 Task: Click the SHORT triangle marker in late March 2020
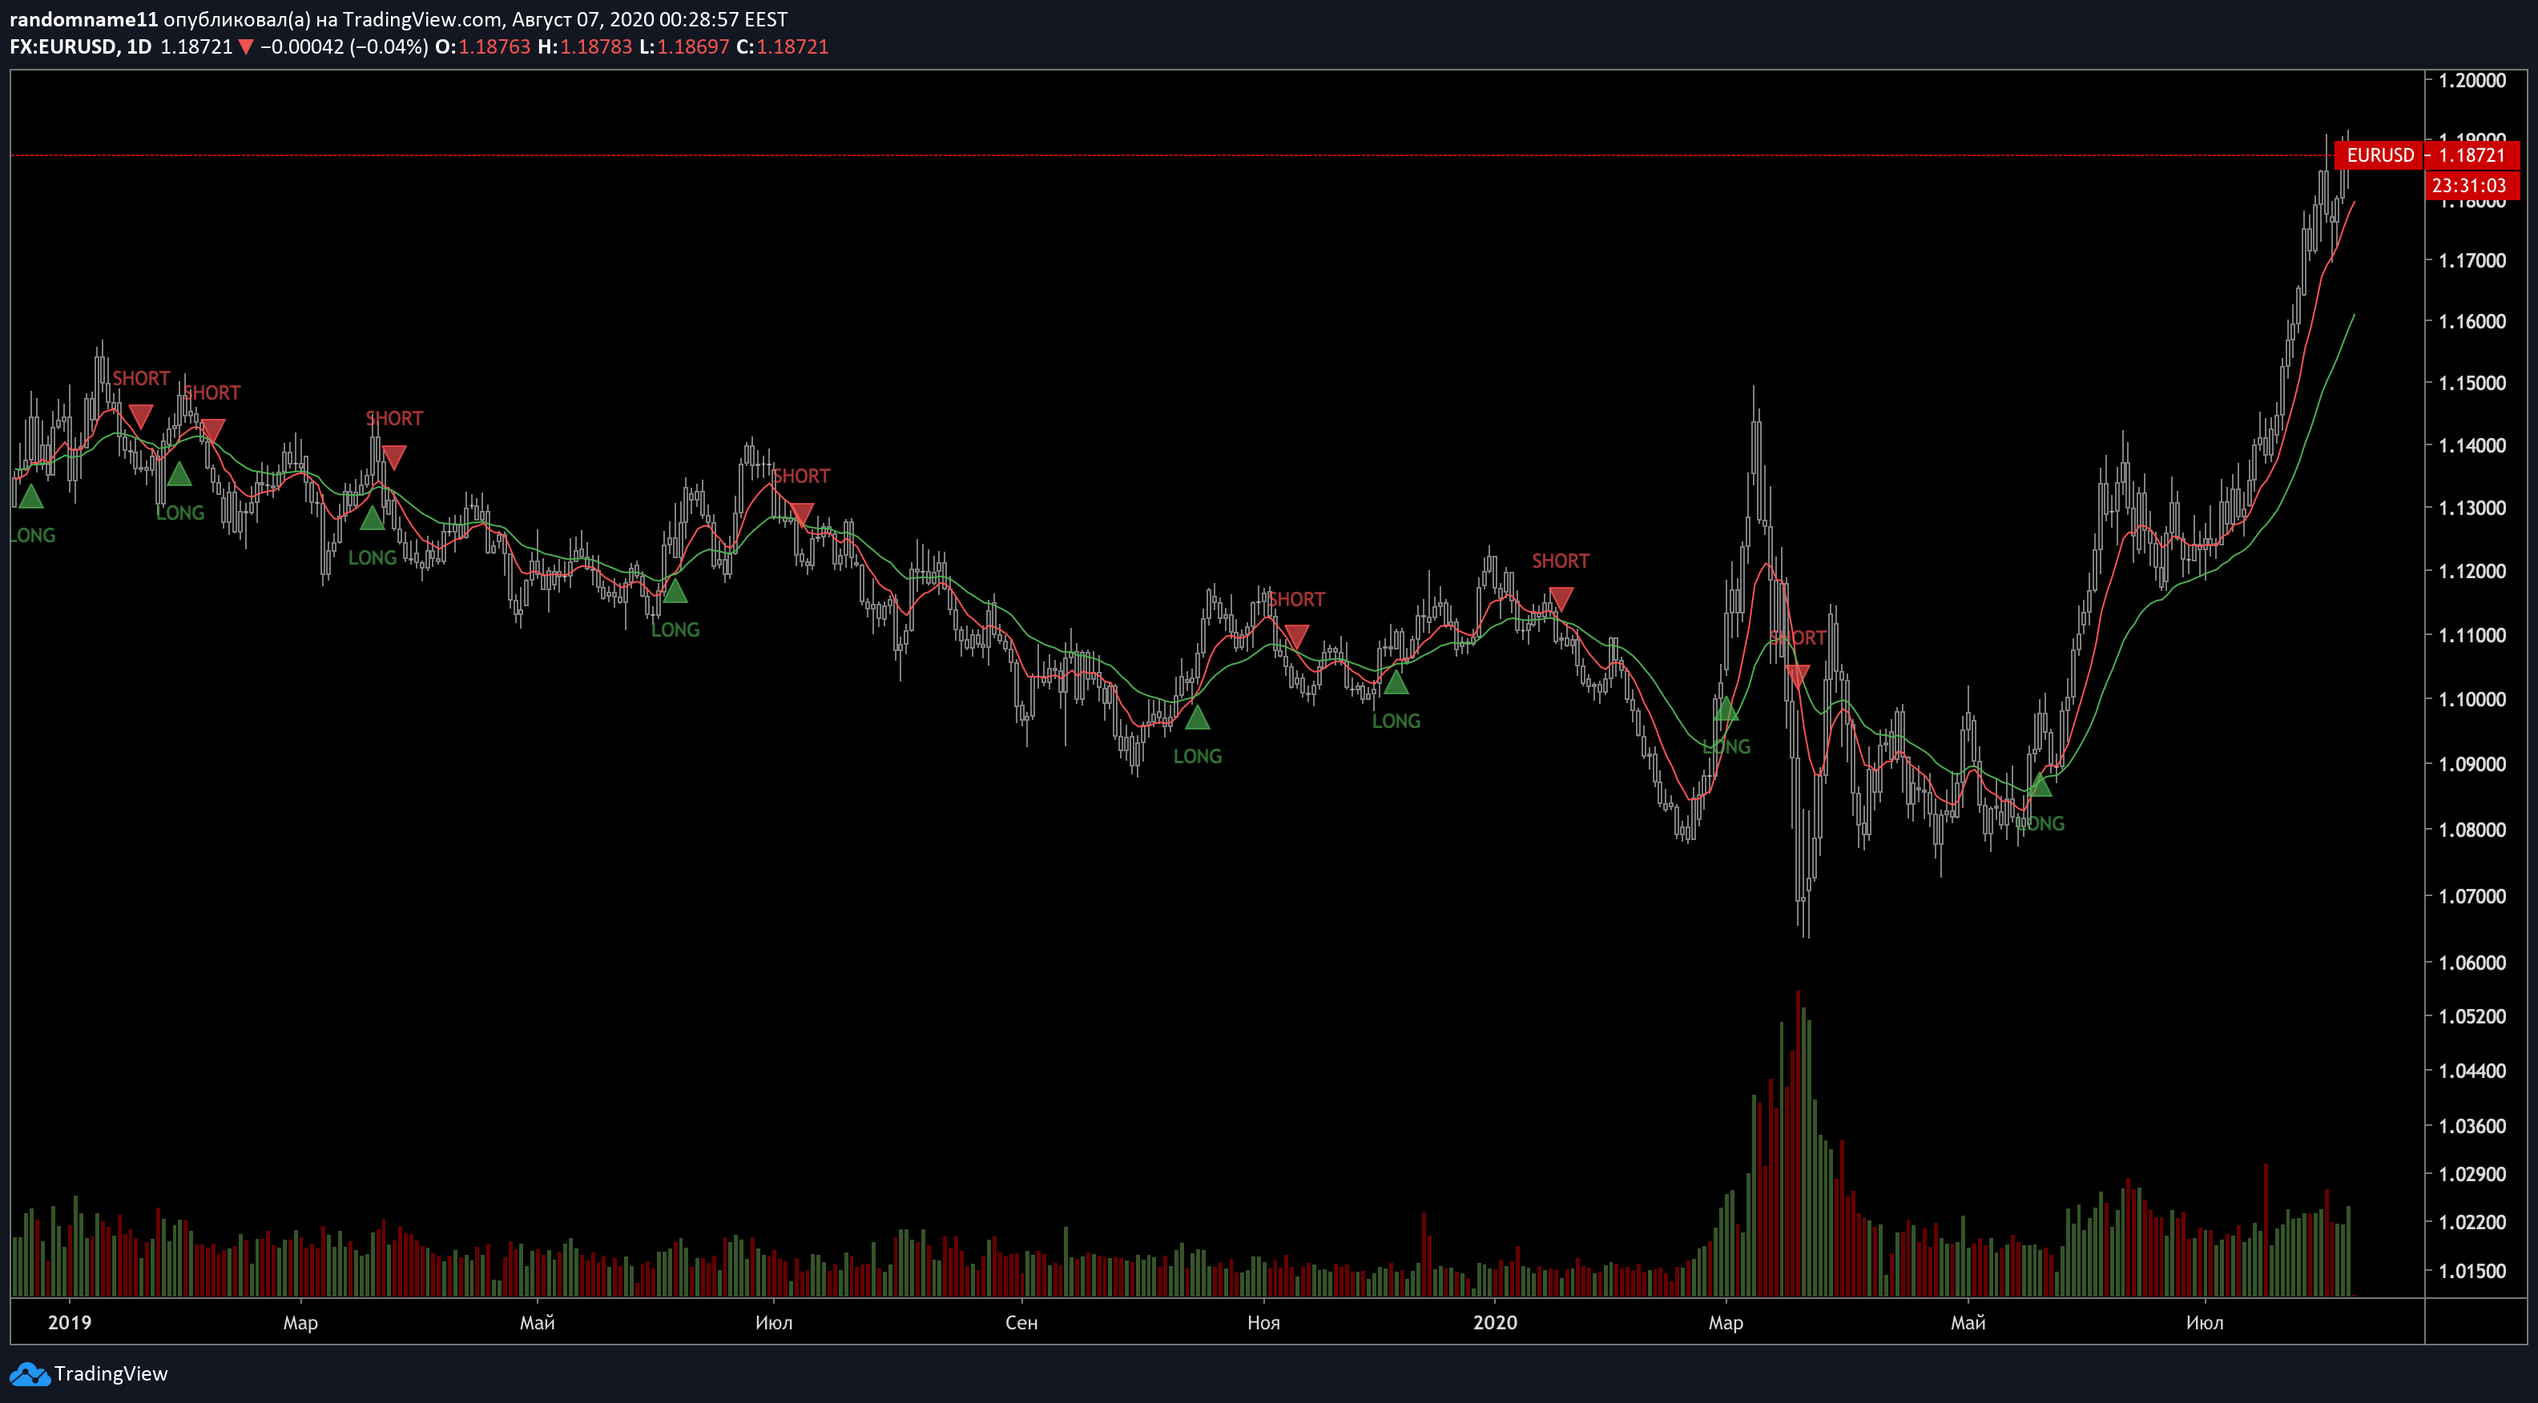(x=1797, y=675)
